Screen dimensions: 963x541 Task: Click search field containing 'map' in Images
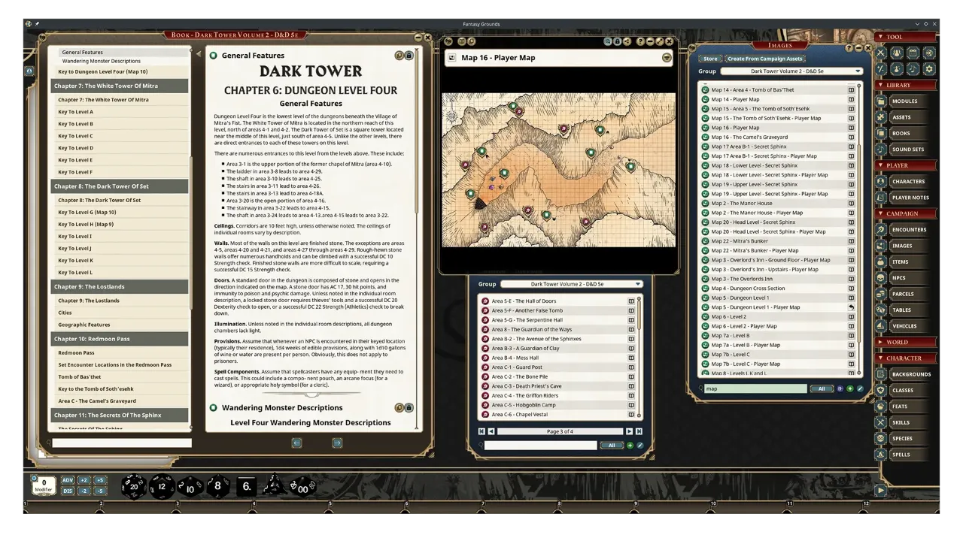755,388
